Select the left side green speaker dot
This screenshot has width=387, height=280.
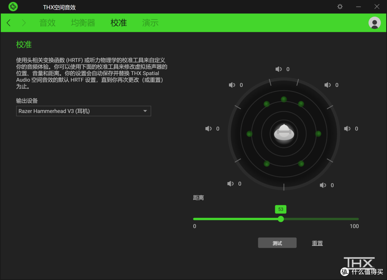point(249,134)
